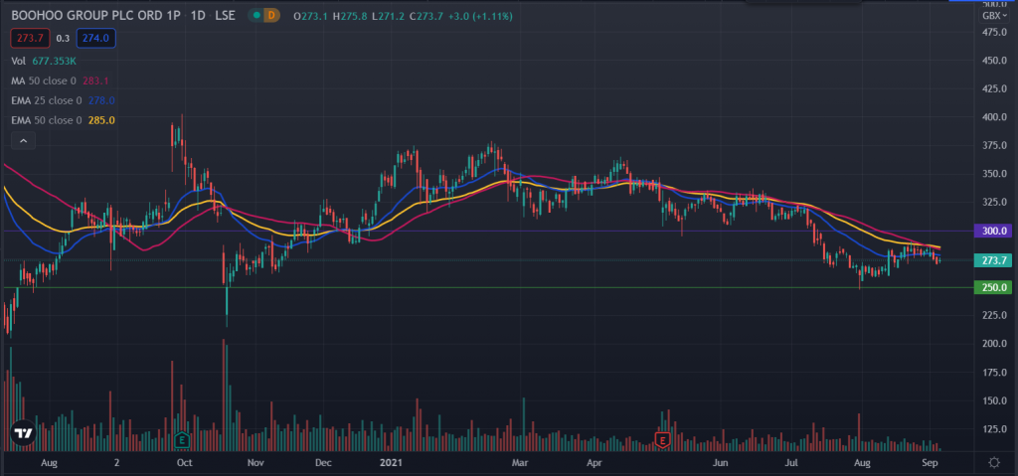
Task: Click the open value O273.1
Action: [310, 16]
